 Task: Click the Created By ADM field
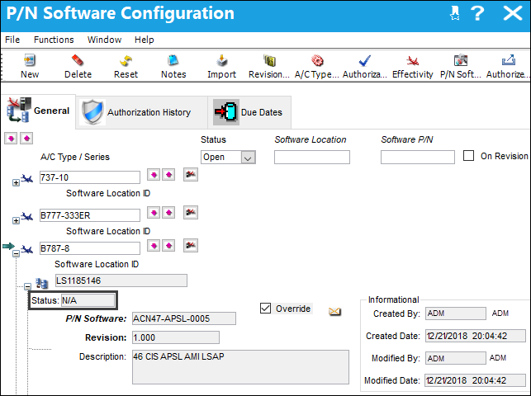tap(456, 313)
